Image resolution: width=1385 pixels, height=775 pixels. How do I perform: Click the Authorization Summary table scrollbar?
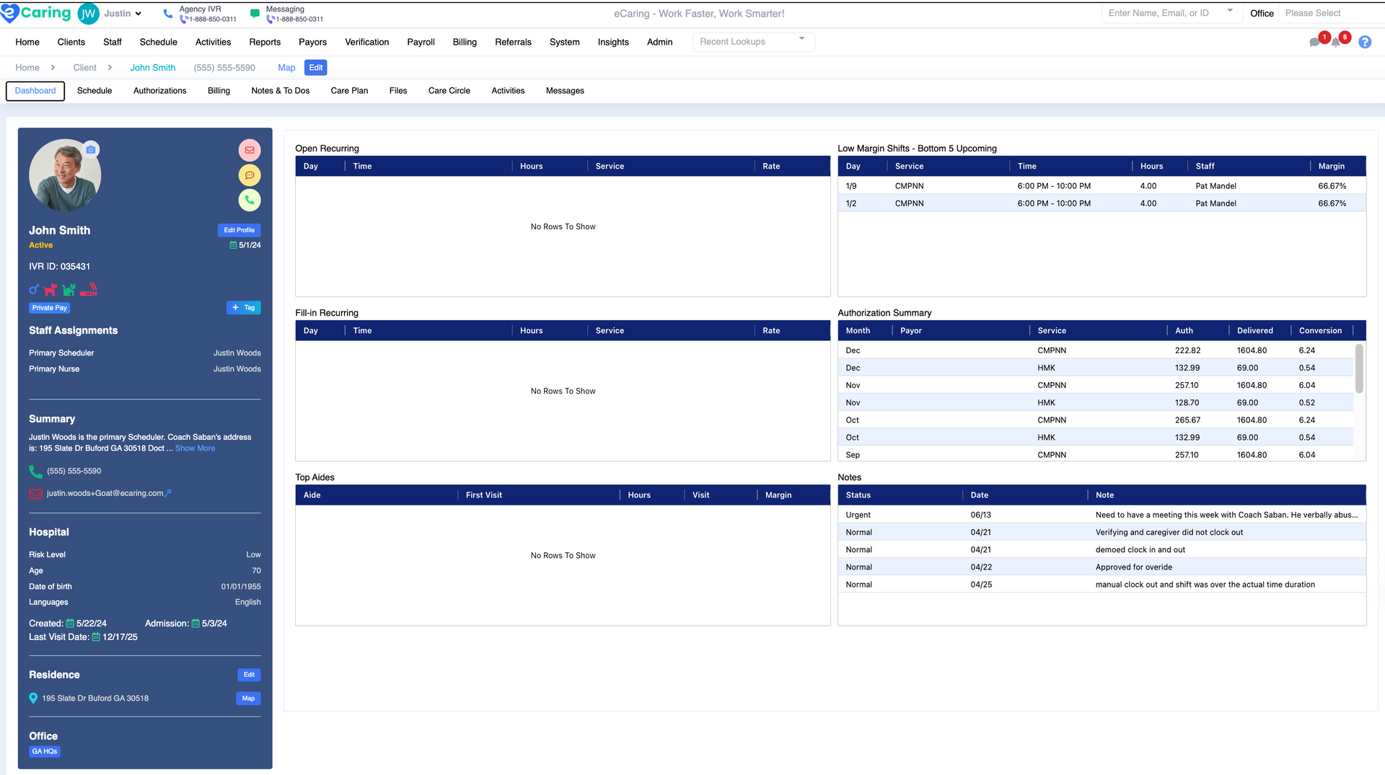tap(1359, 369)
